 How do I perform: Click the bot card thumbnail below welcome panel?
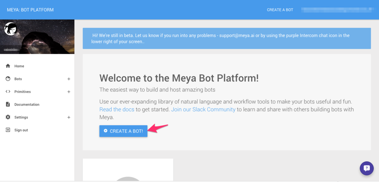coord(128,169)
